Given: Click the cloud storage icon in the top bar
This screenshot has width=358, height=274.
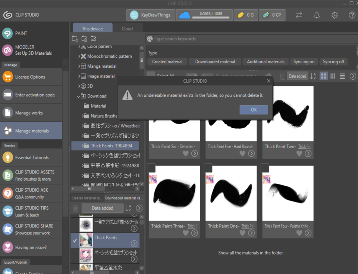Looking at the screenshot, I should click(185, 15).
